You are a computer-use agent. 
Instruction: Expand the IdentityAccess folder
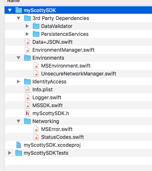(x=19, y=81)
